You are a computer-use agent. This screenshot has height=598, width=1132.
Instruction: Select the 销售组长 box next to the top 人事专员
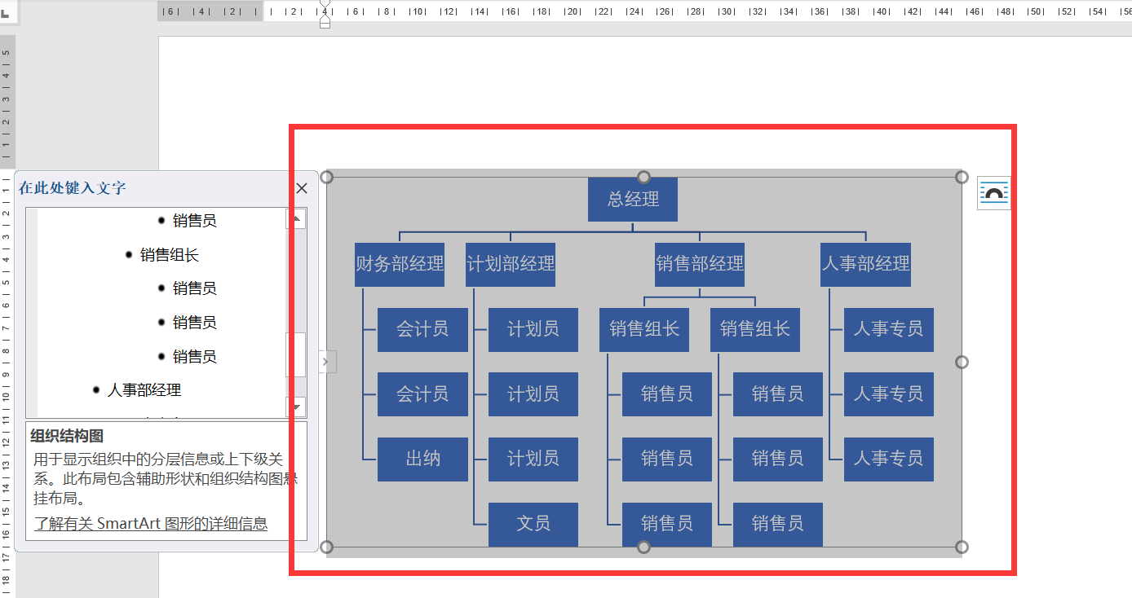point(755,330)
